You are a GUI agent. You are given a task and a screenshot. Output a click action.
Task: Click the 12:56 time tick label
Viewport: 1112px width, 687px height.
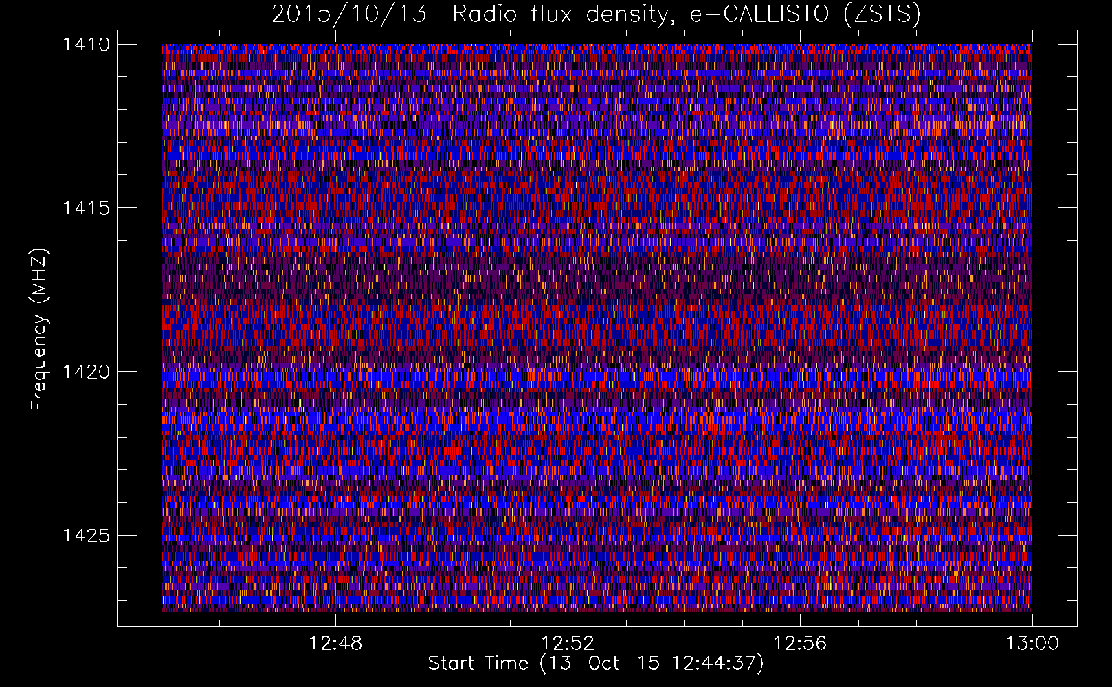click(800, 644)
